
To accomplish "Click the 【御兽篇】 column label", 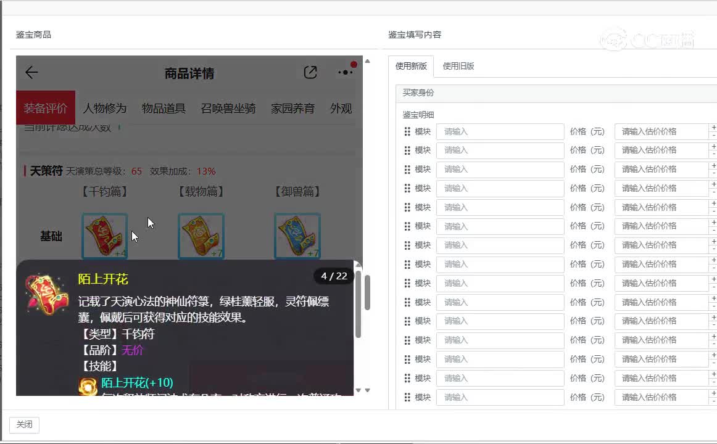I will tap(297, 191).
